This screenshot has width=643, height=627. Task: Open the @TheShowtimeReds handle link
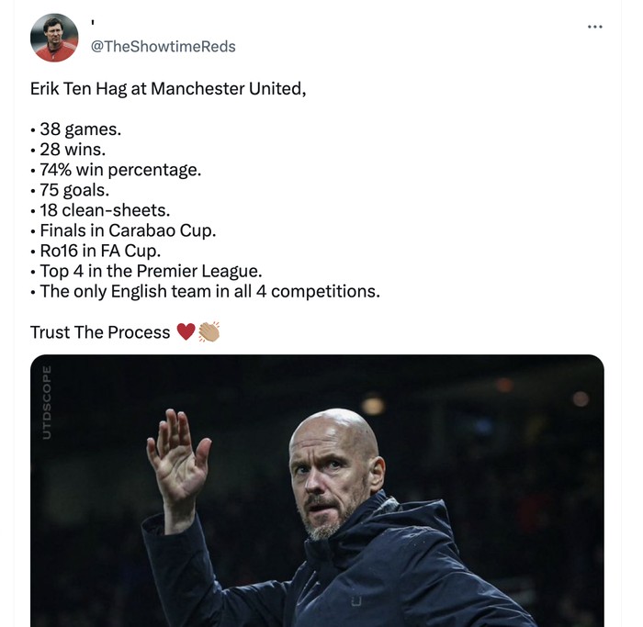tap(163, 47)
